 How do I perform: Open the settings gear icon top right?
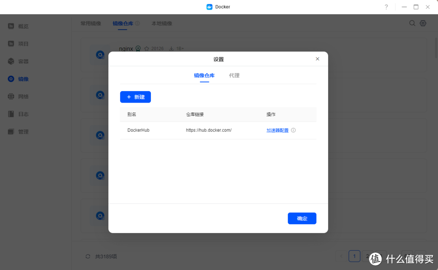coord(423,23)
